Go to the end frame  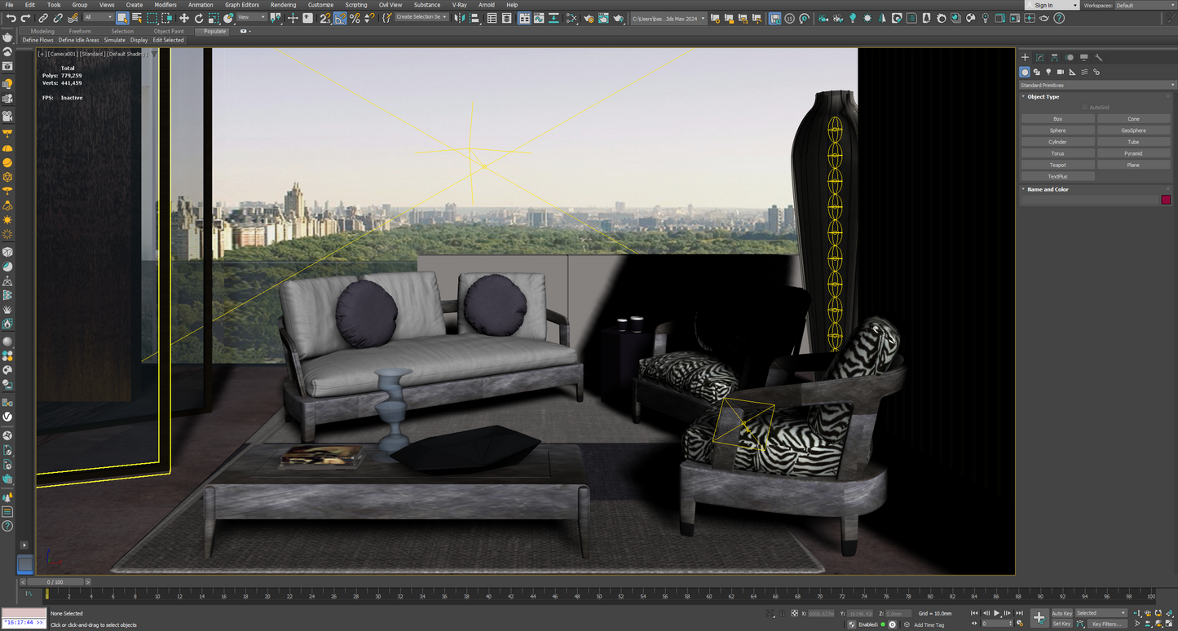[1019, 613]
